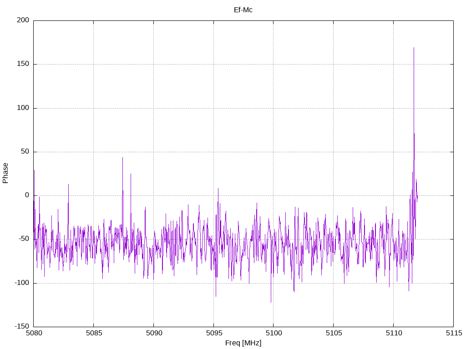The height and width of the screenshot is (349, 466).
Task: Select the 5085 x-axis tick label
Action: [x=94, y=334]
